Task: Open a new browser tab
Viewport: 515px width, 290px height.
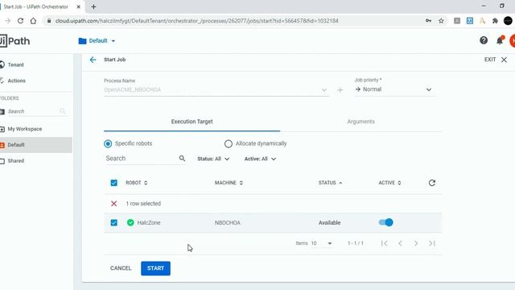Action: 93,6
